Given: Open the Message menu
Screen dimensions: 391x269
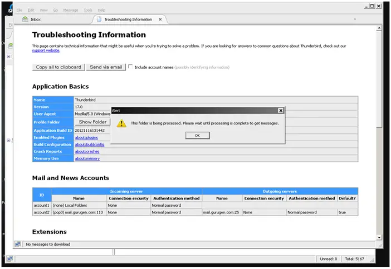Looking at the screenshot, I should (71, 10).
